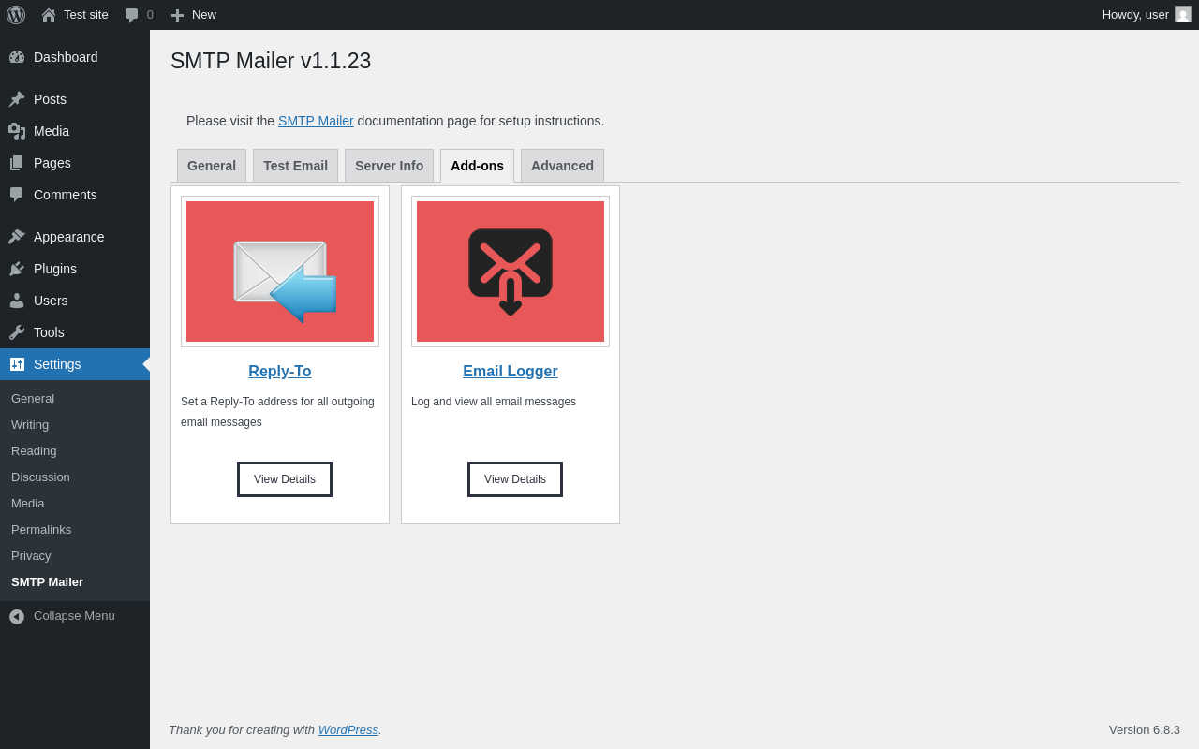Open Permalinks settings submenu item
This screenshot has height=749, width=1199.
(x=75, y=529)
